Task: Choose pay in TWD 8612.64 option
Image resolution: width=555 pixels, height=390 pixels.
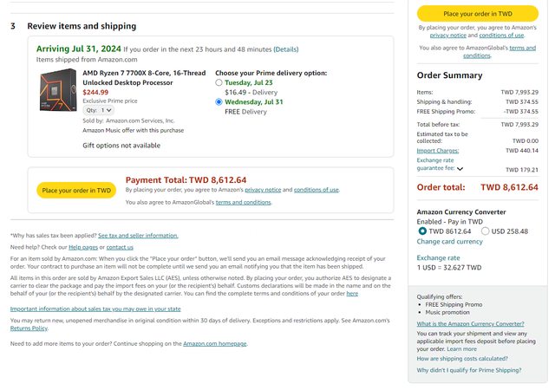Action: click(422, 231)
